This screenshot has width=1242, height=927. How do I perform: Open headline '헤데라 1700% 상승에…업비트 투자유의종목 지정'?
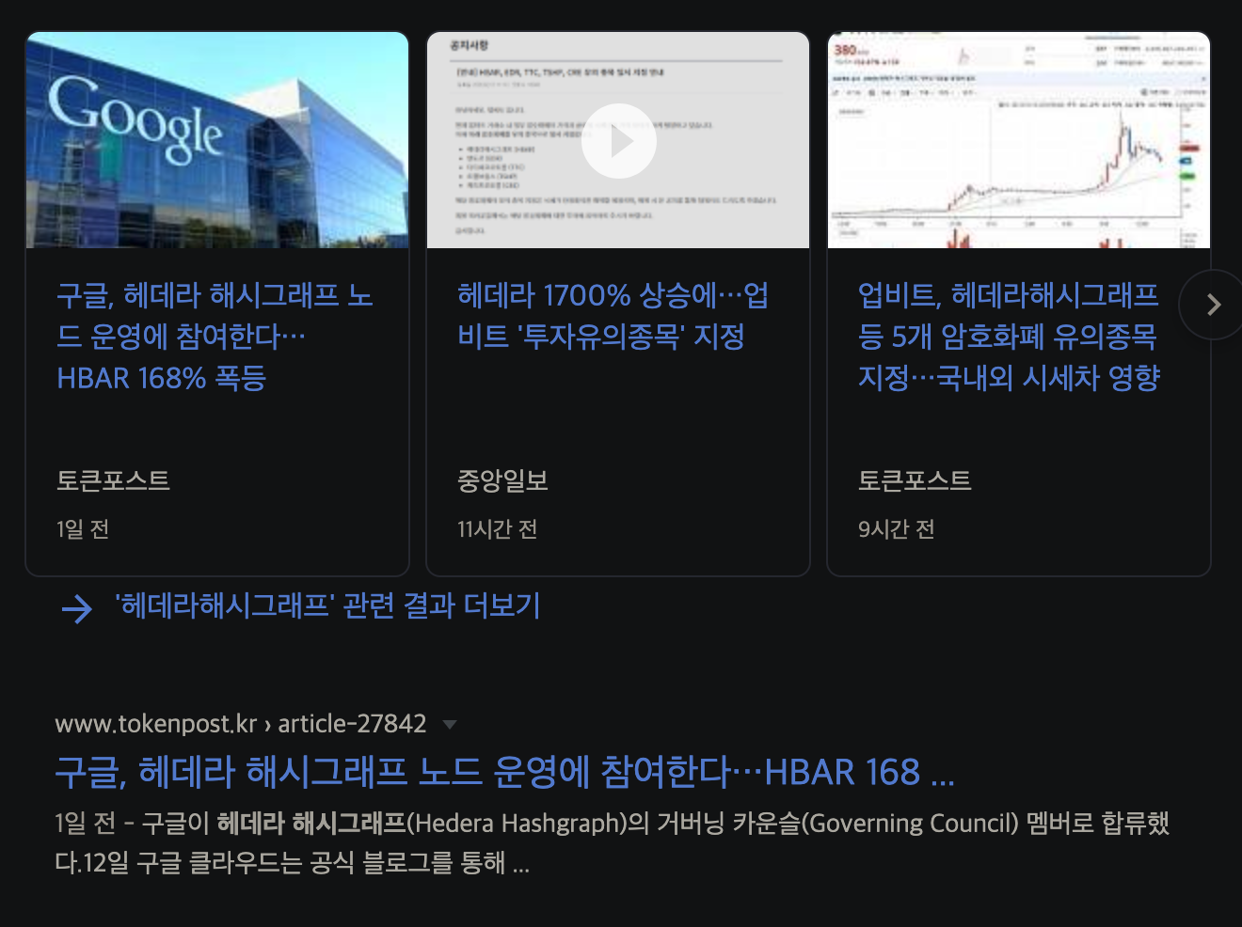pyautogui.click(x=613, y=316)
